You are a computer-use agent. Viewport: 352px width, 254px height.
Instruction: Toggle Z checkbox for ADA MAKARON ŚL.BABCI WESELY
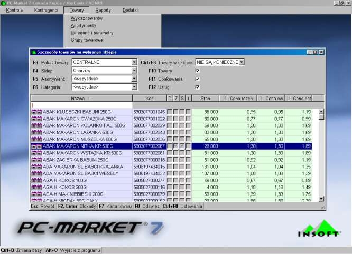pyautogui.click(x=176, y=173)
